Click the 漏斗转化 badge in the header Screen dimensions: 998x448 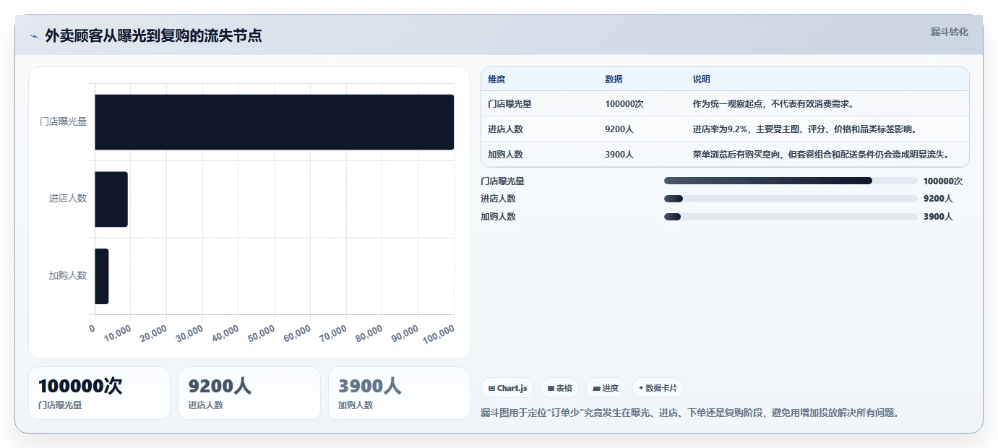click(949, 33)
